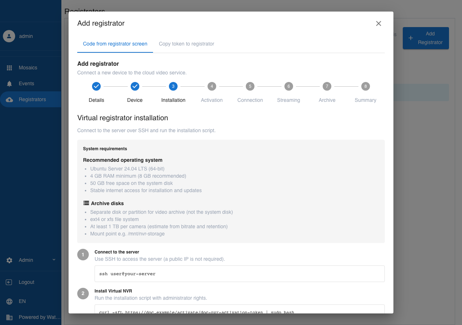Expand the Admin menu chevron

[x=54, y=260]
